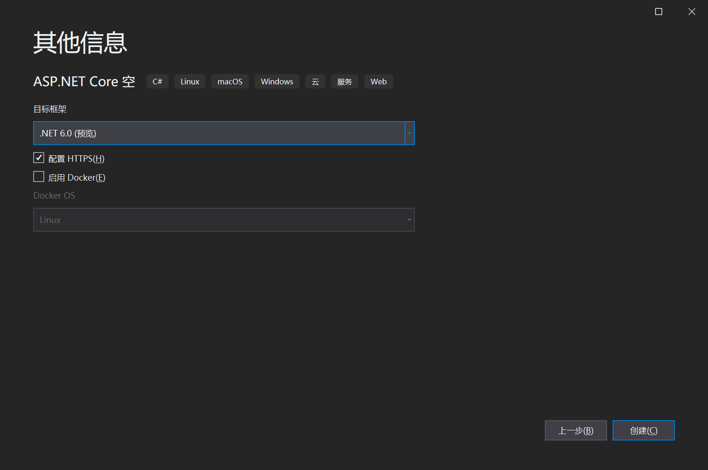708x470 pixels.
Task: Enable the 启用 Docker checkbox
Action: (39, 177)
